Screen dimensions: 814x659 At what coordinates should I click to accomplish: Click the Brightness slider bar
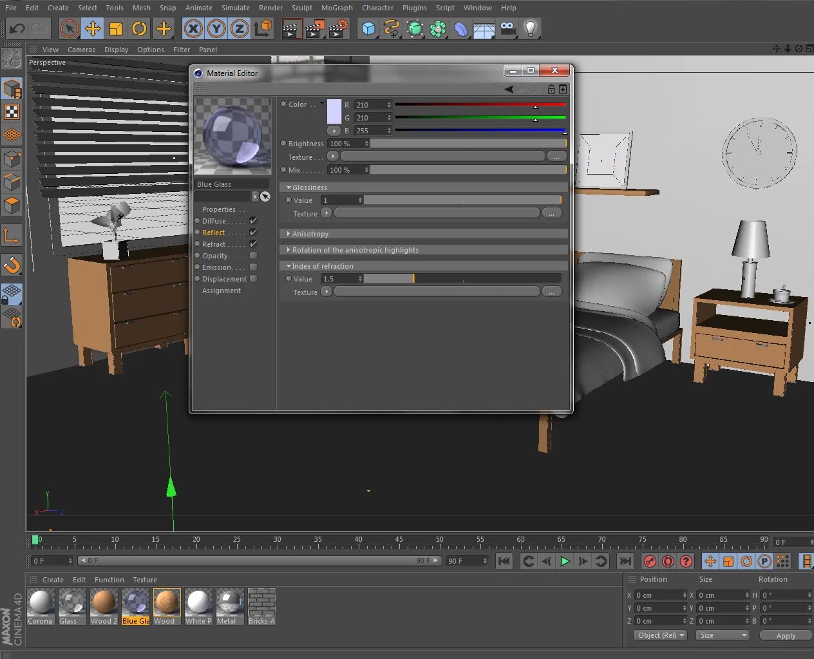[x=468, y=144]
